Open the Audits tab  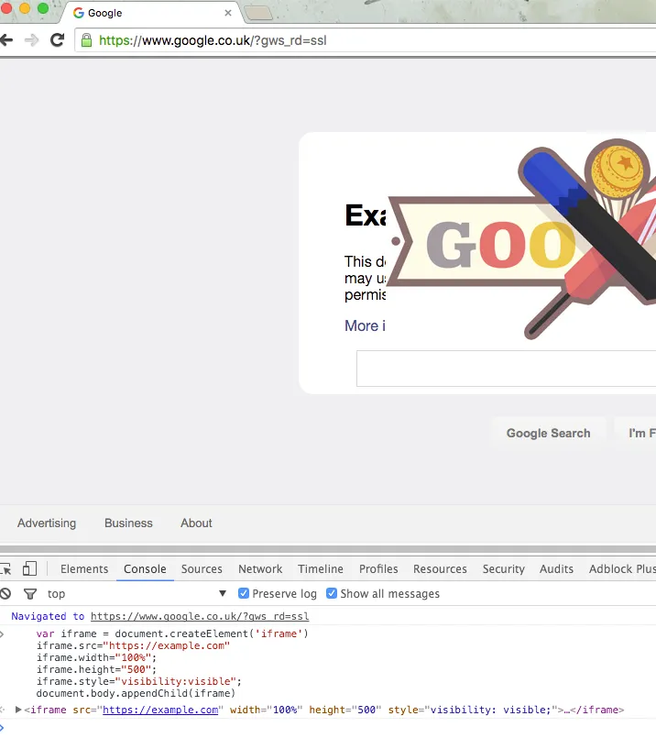557,569
